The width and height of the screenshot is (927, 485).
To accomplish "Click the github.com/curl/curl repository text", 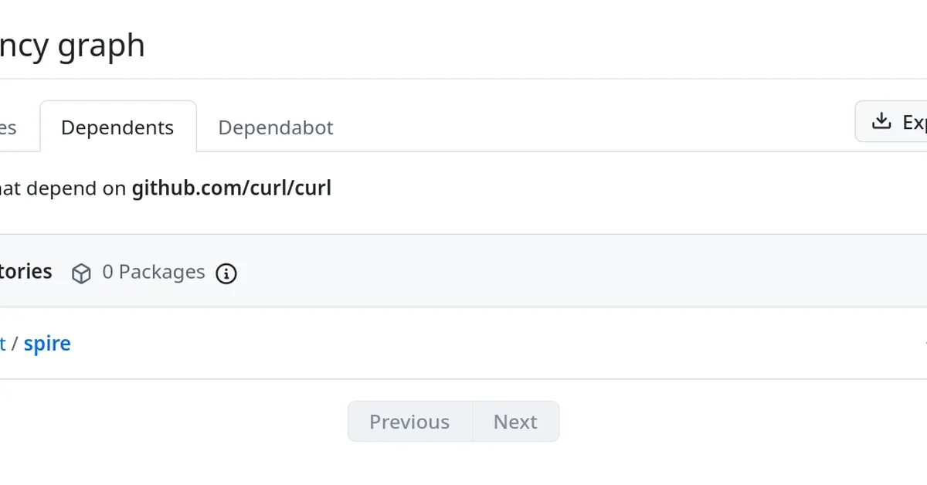I will pos(231,188).
